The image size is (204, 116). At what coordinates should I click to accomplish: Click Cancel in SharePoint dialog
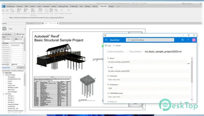[x=117, y=46]
